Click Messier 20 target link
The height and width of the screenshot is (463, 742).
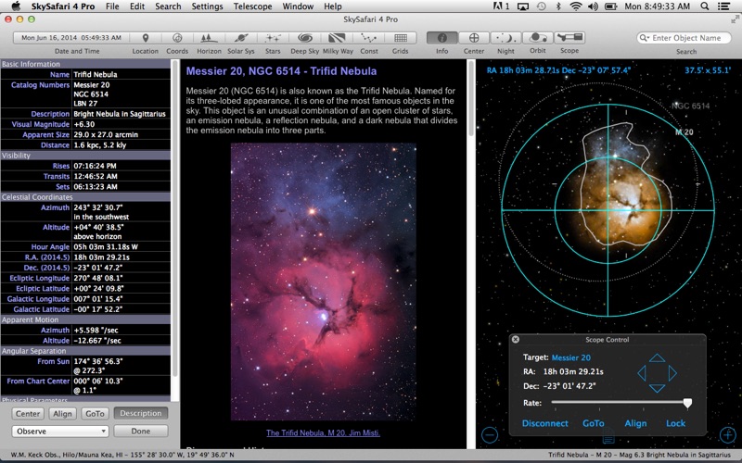(x=570, y=357)
